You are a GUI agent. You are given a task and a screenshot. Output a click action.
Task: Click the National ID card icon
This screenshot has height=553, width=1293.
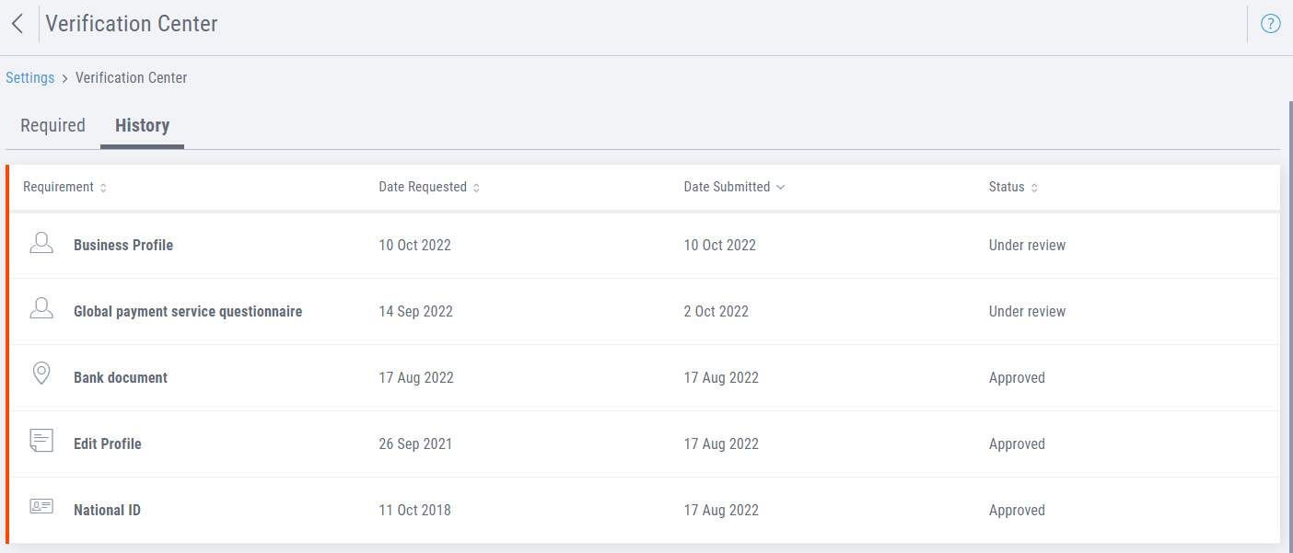point(41,507)
